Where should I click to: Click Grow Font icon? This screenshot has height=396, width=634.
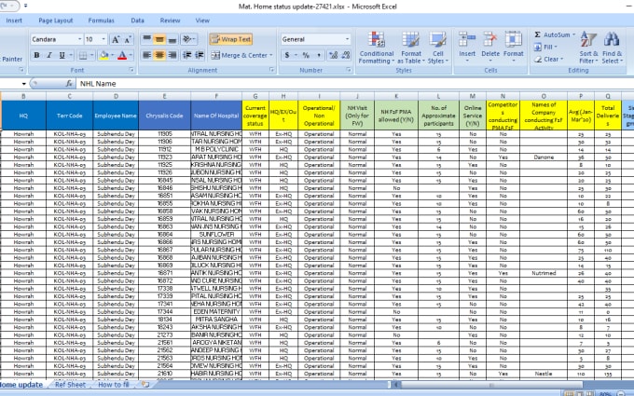pyautogui.click(x=116, y=39)
